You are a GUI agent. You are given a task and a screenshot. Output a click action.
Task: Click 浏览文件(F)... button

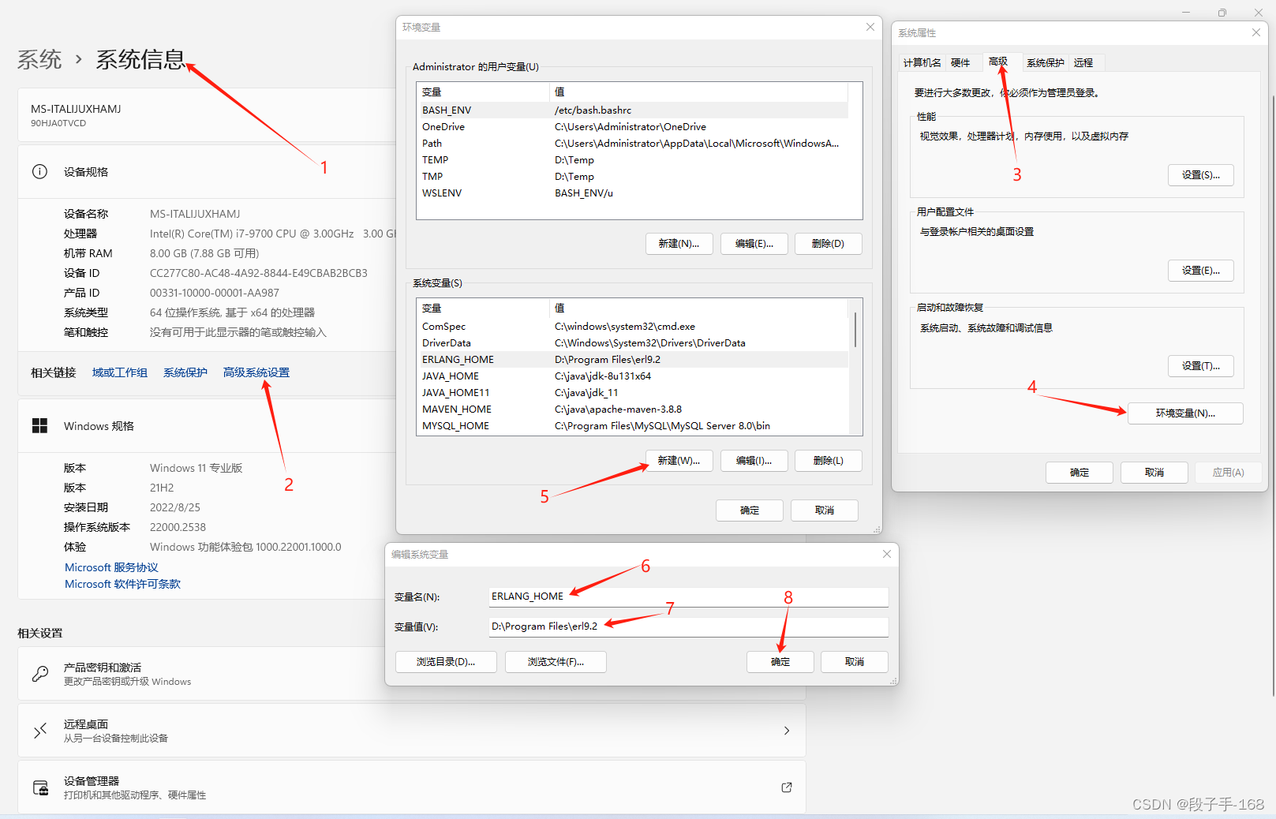coord(556,662)
